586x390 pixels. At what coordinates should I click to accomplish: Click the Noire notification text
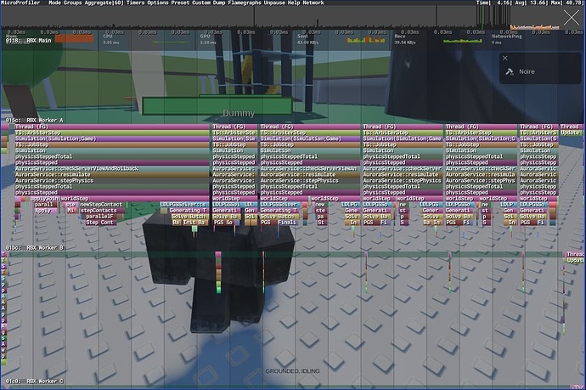click(527, 71)
